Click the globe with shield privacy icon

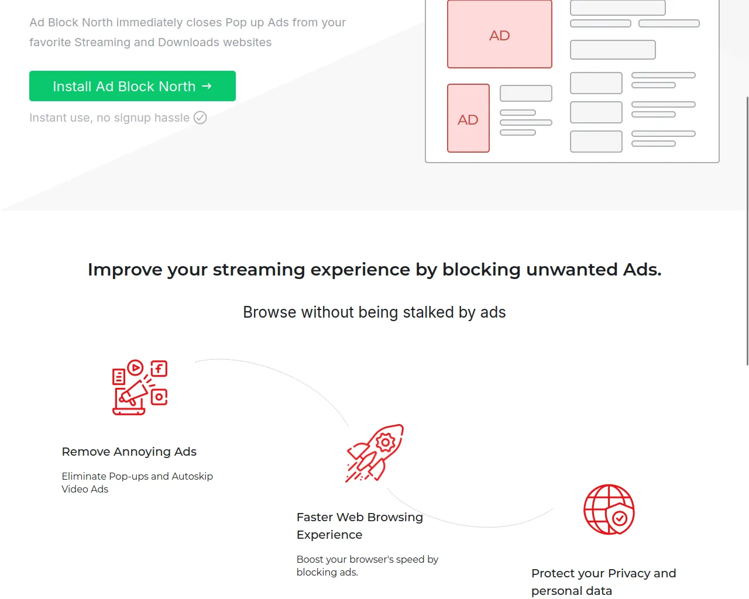coord(609,510)
